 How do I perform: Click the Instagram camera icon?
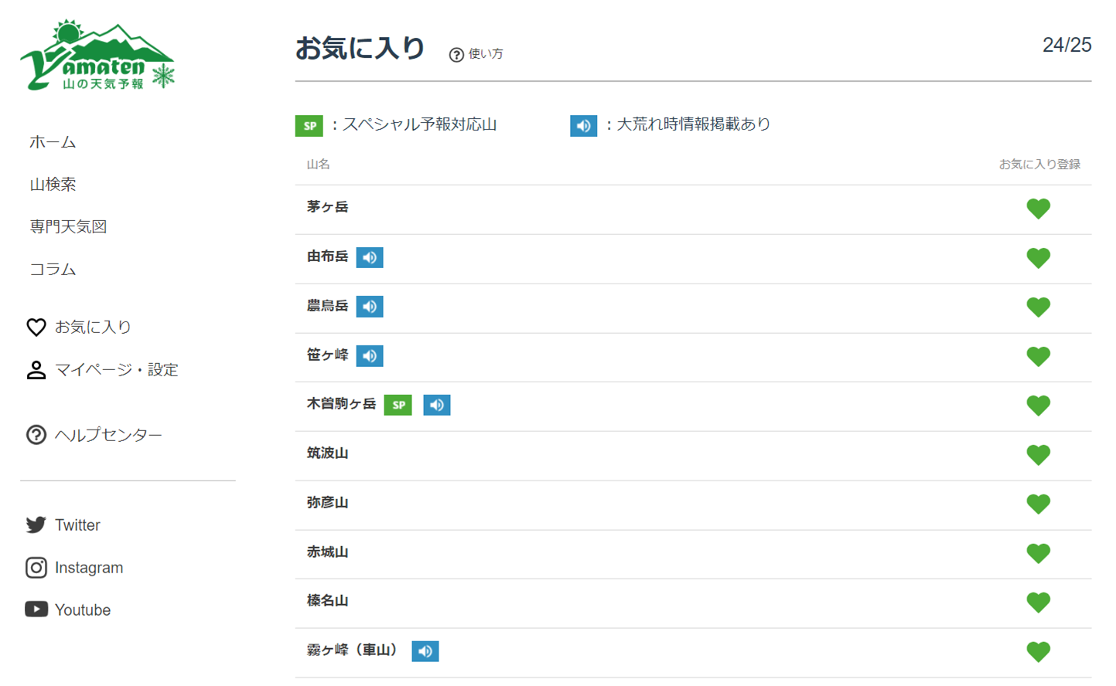(36, 568)
